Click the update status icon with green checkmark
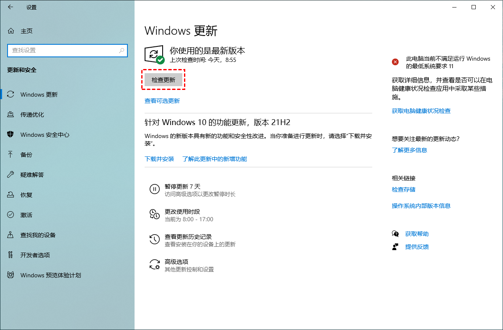 [154, 55]
